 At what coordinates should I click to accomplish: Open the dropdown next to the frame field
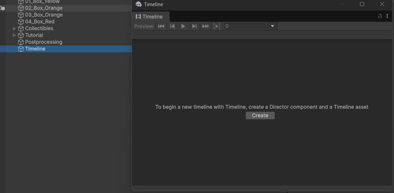point(272,26)
